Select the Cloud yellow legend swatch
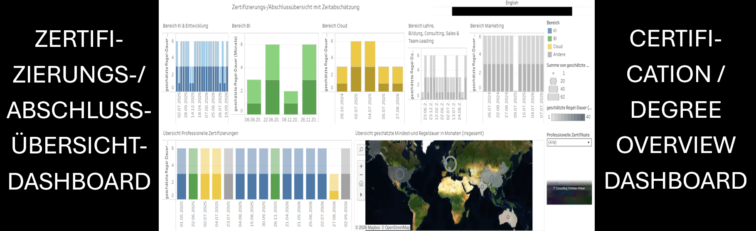This screenshot has height=231, width=756. point(550,46)
